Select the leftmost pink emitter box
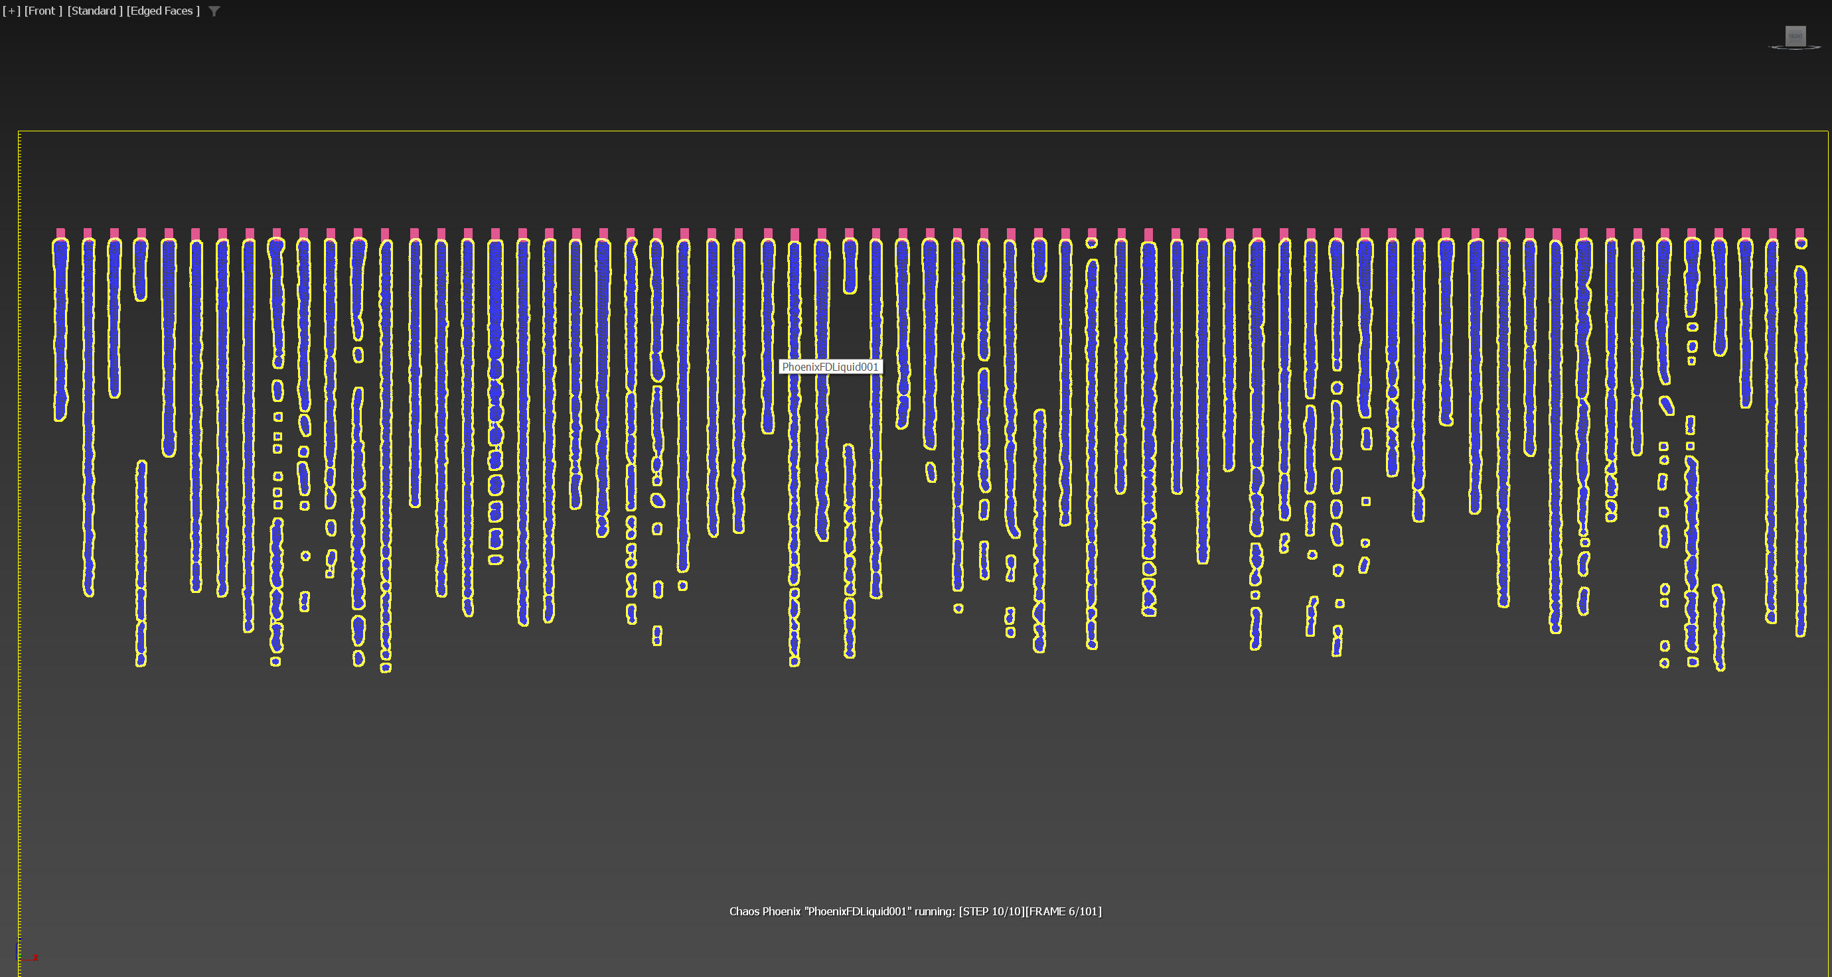Image resolution: width=1832 pixels, height=977 pixels. (60, 232)
